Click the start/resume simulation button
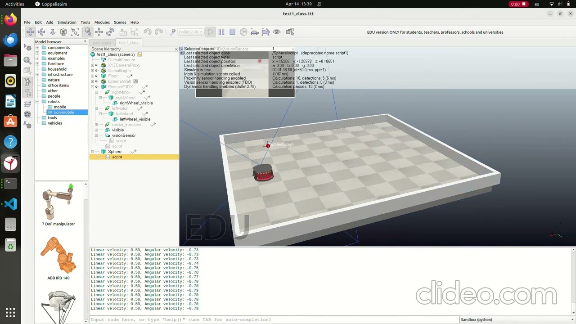Image resolution: width=576 pixels, height=324 pixels. [x=210, y=32]
